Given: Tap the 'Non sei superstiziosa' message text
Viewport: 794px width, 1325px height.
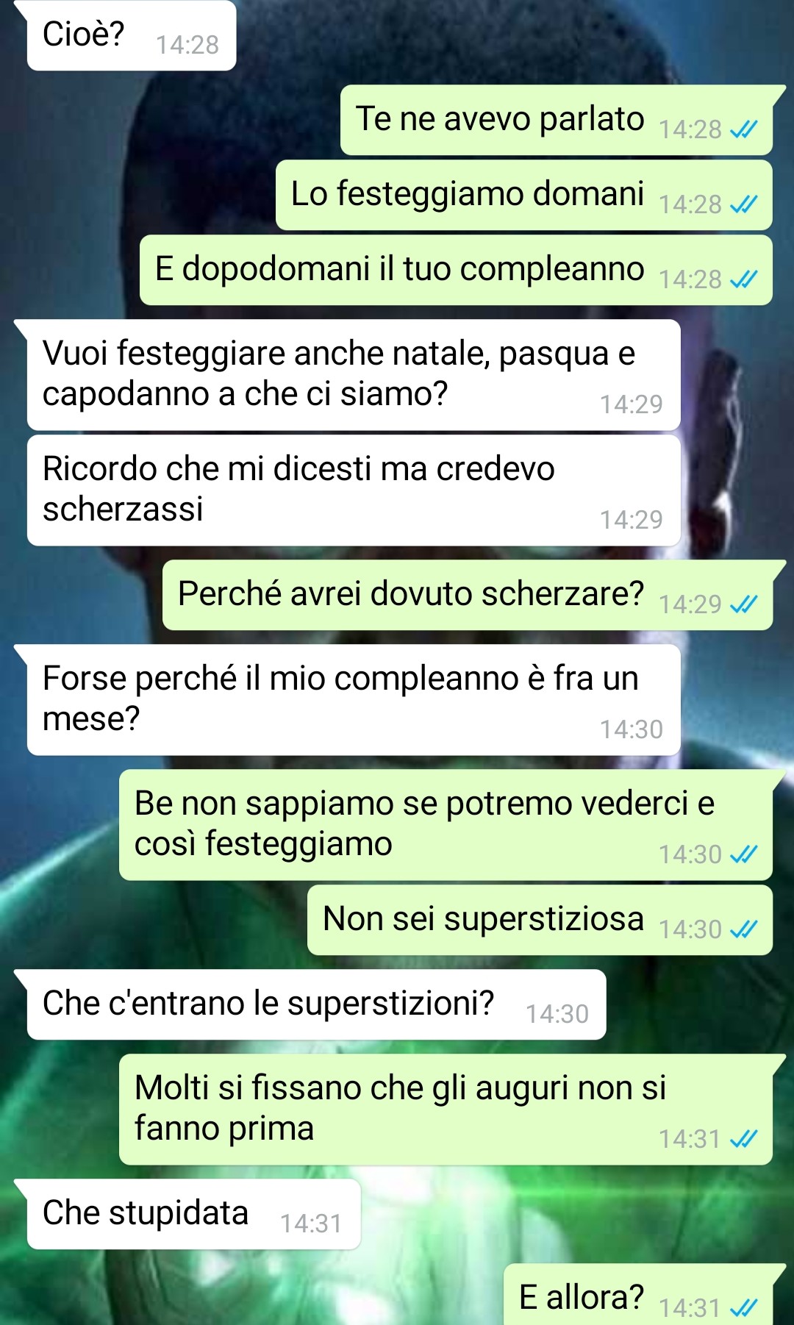Looking at the screenshot, I should point(483,919).
